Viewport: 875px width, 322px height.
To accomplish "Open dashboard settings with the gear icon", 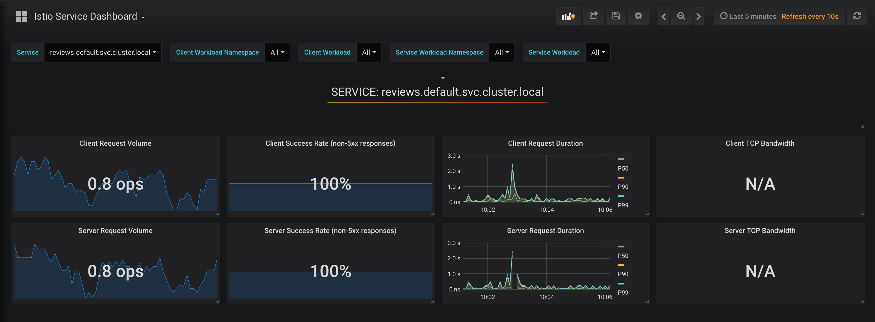I will (638, 16).
